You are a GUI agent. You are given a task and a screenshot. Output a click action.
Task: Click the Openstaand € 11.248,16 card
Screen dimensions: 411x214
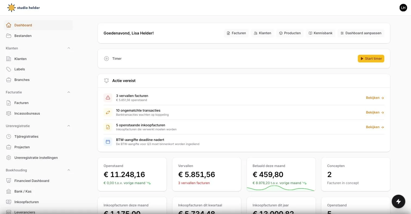click(132, 174)
